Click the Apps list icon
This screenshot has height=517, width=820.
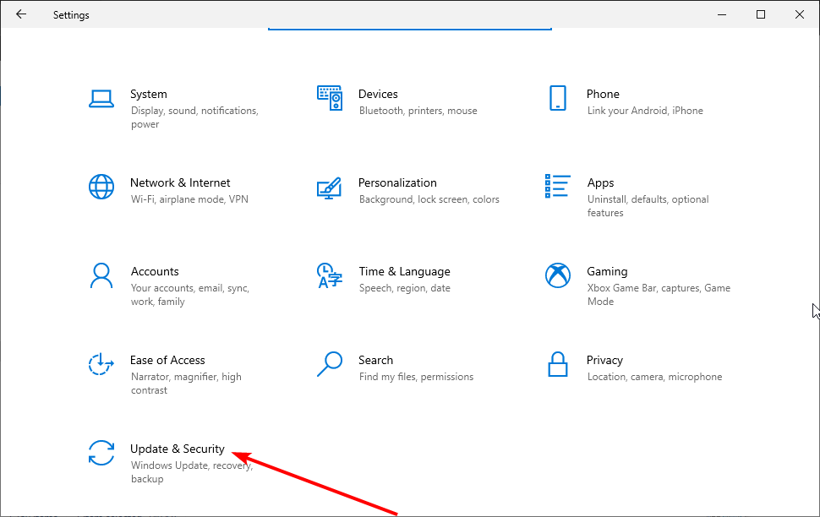click(557, 187)
